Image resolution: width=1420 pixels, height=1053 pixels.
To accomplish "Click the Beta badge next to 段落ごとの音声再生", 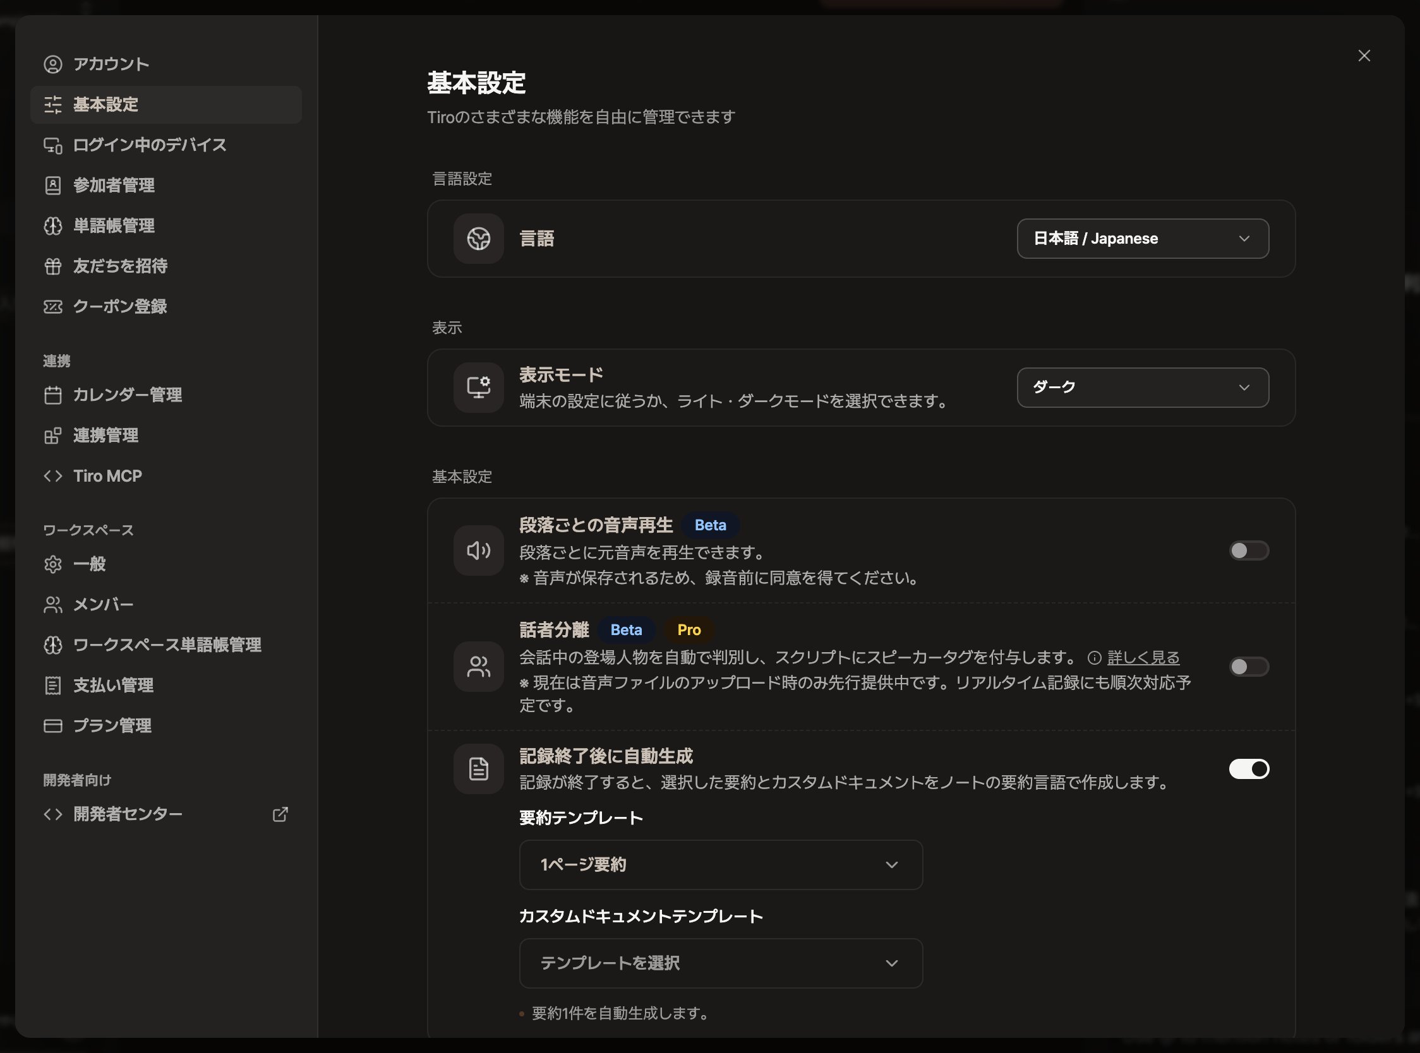I will (709, 525).
